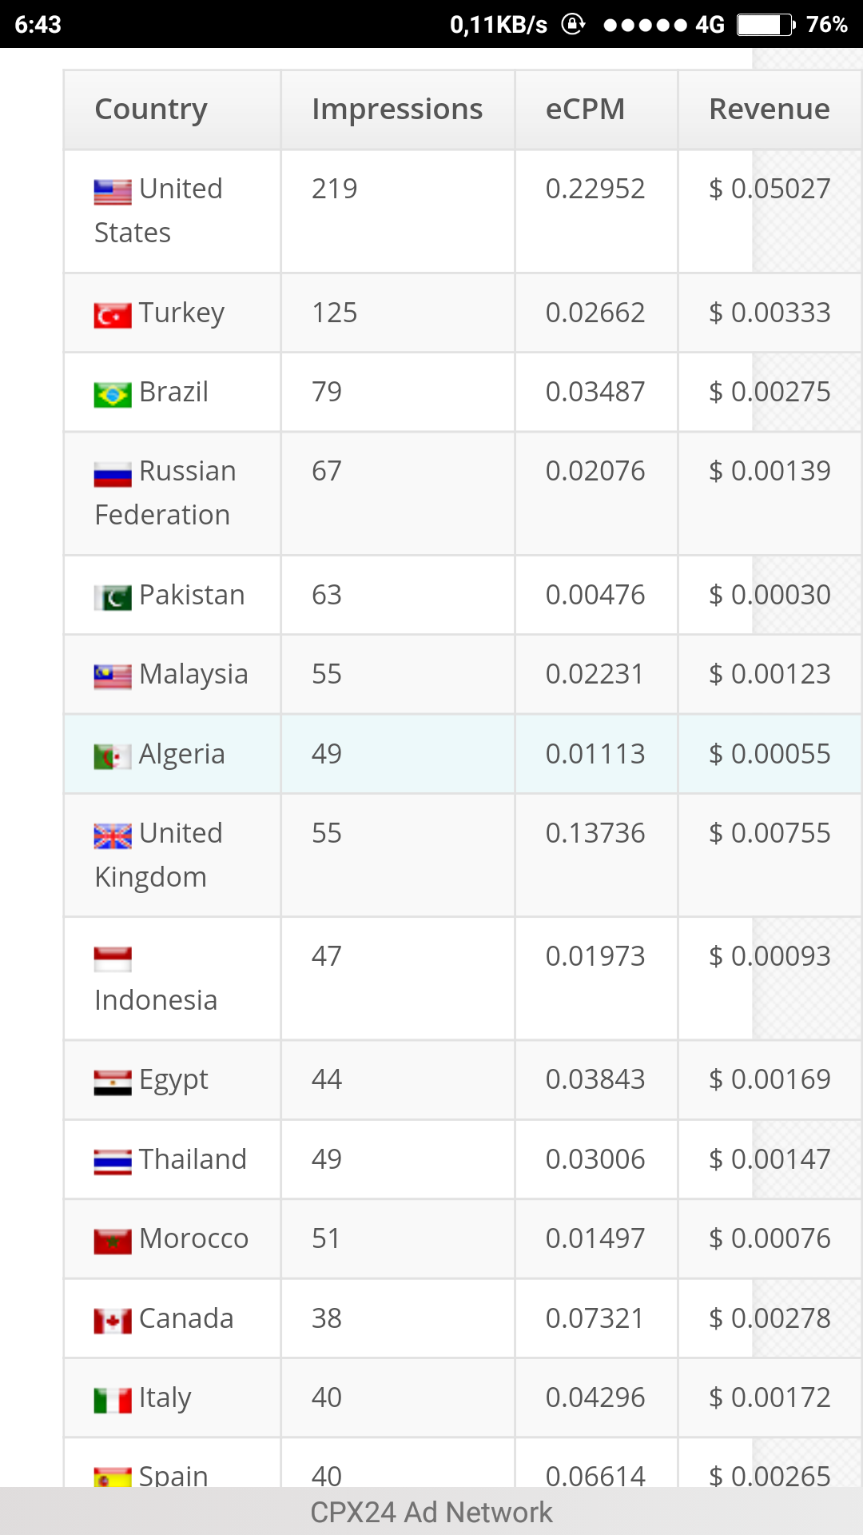The image size is (863, 1535).
Task: Click the eCPM column header
Action: [585, 110]
